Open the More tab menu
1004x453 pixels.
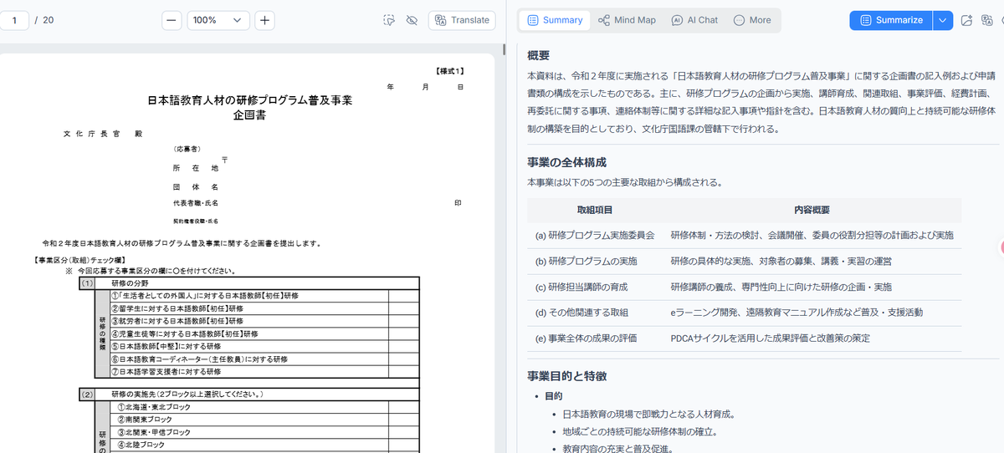point(752,20)
